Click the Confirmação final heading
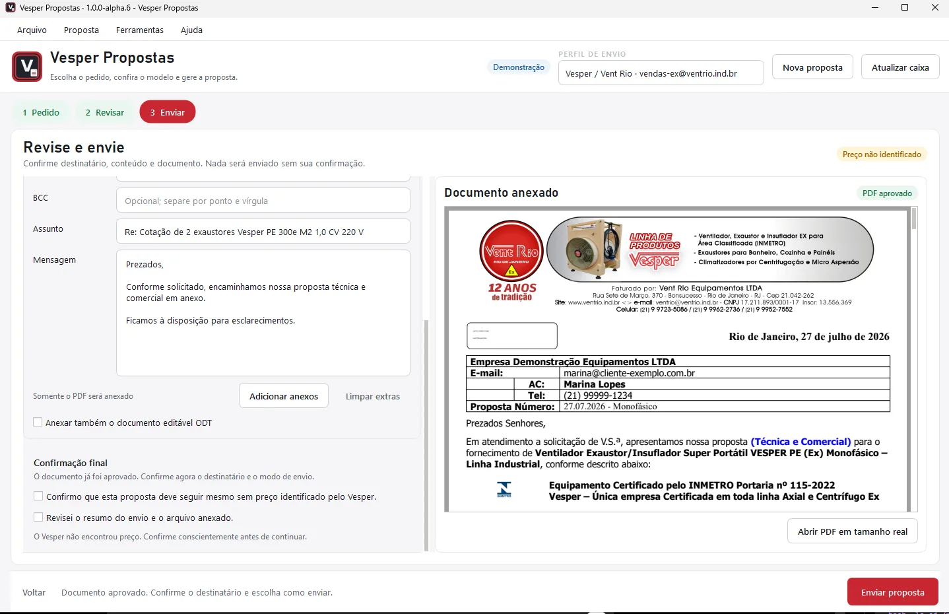Screen dimensions: 949x614 [x=71, y=463]
